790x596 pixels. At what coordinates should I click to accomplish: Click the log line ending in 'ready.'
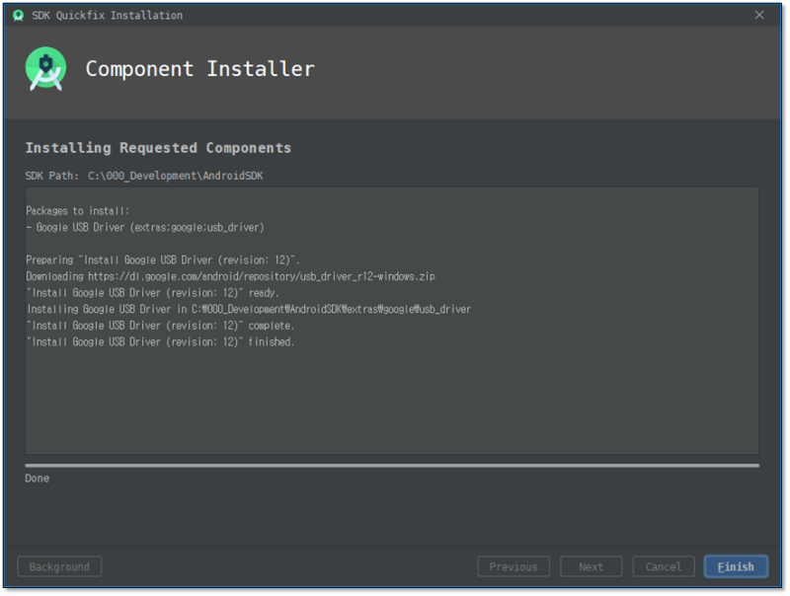point(152,293)
